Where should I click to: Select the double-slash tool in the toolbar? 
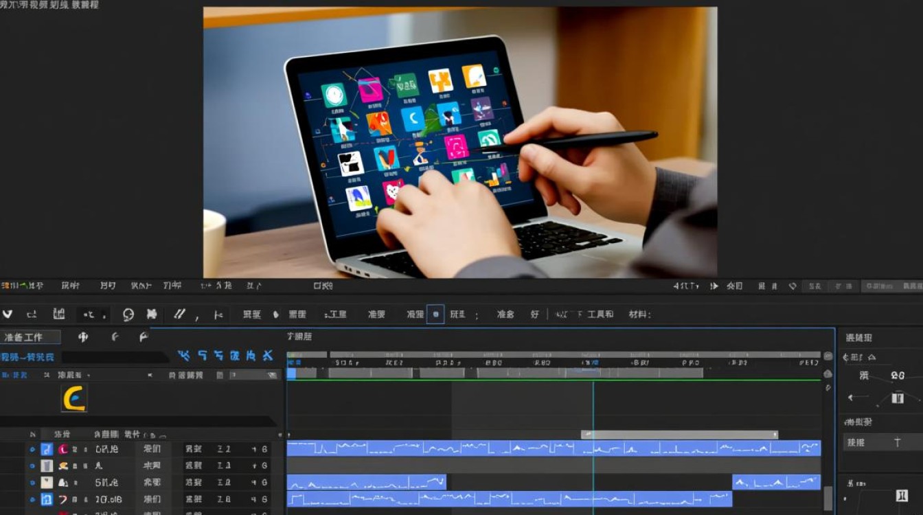[179, 314]
